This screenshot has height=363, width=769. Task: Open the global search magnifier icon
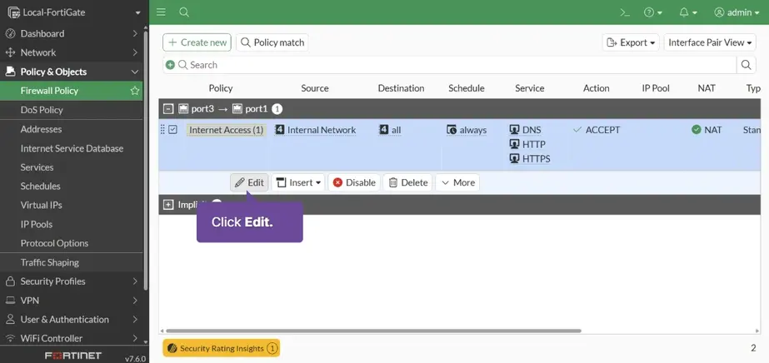184,12
